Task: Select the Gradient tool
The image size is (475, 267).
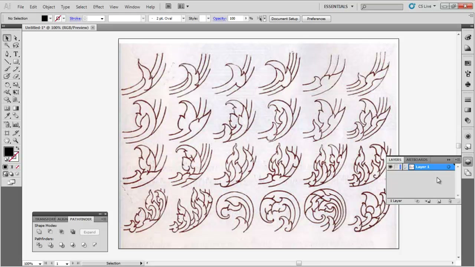Action: (16, 108)
